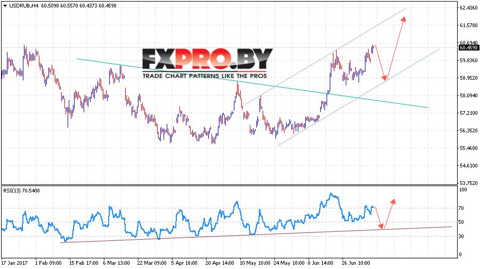Click the 26 Jun 10:00 date label
Image resolution: width=480 pixels, height=269 pixels.
click(356, 263)
